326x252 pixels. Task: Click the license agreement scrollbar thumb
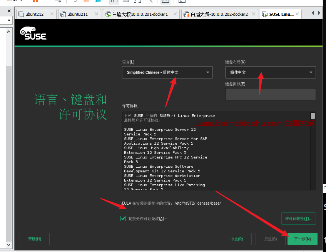point(313,116)
